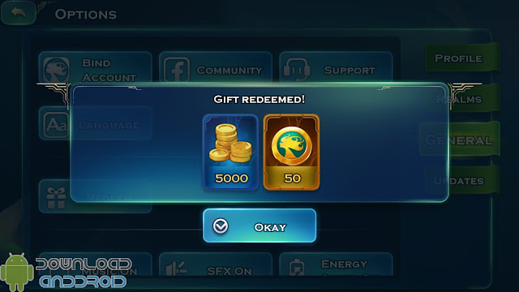Select the 50 hero token reward

click(291, 152)
